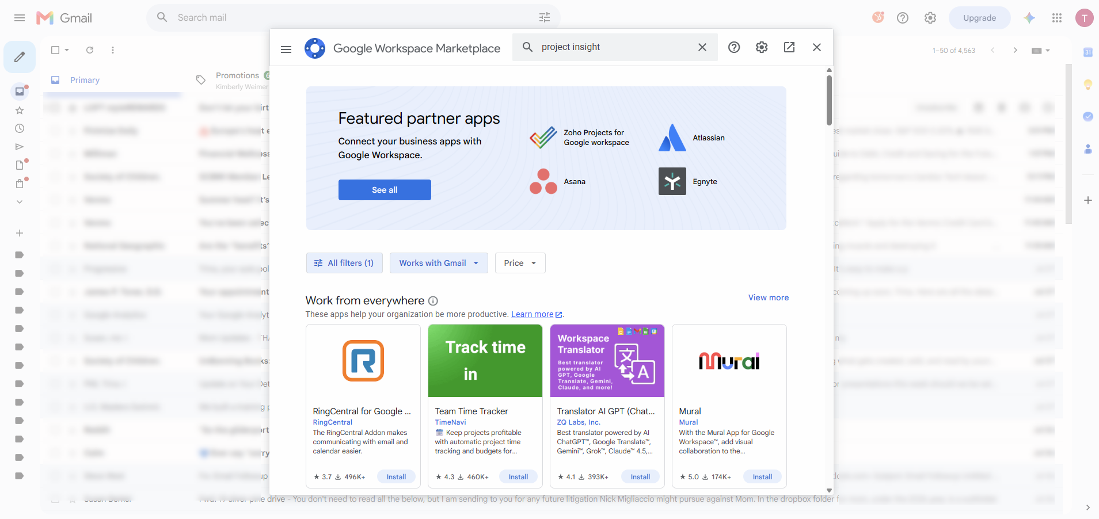Image resolution: width=1099 pixels, height=519 pixels.
Task: Open the account avatar T
Action: tap(1085, 18)
